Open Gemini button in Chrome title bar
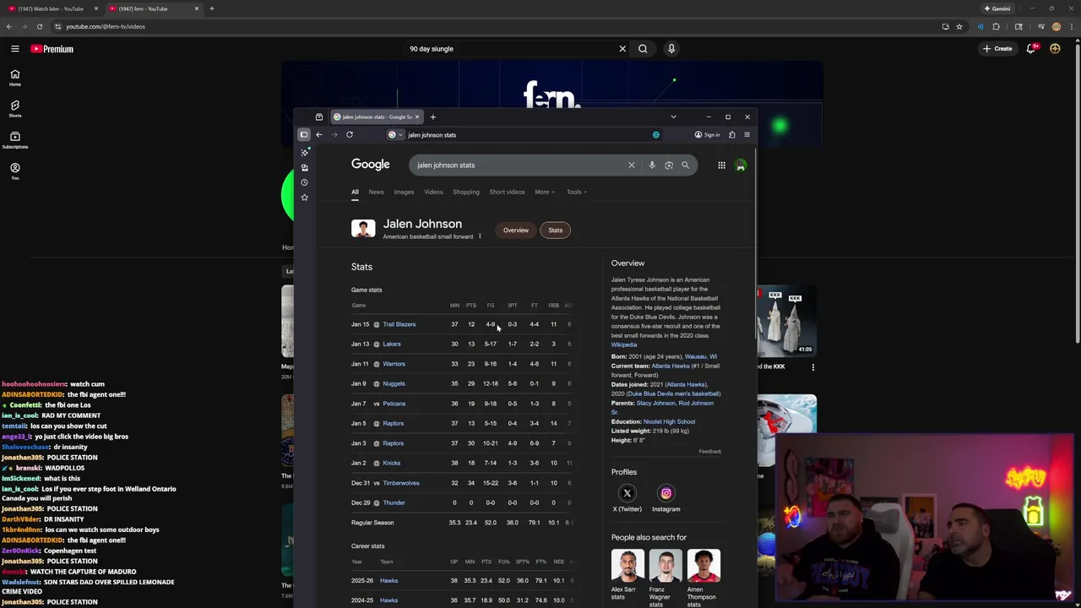The height and width of the screenshot is (608, 1081). [x=997, y=8]
